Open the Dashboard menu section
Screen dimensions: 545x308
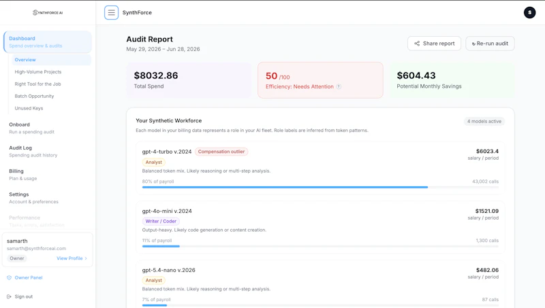48,42
